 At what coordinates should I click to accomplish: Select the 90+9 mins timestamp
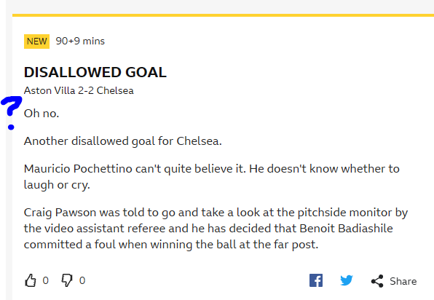80,41
